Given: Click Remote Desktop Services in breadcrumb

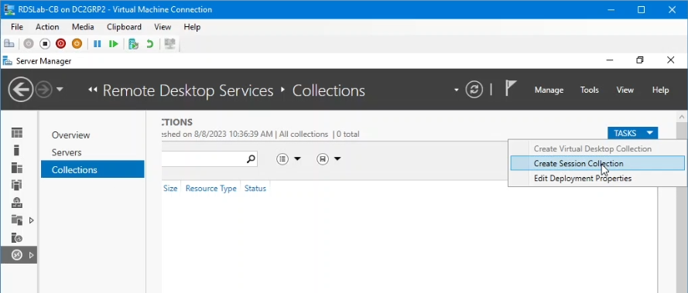Looking at the screenshot, I should (x=188, y=90).
